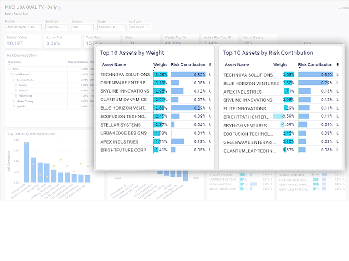The image size is (349, 261).
Task: Open the Dataset dropdown
Action: point(110,27)
